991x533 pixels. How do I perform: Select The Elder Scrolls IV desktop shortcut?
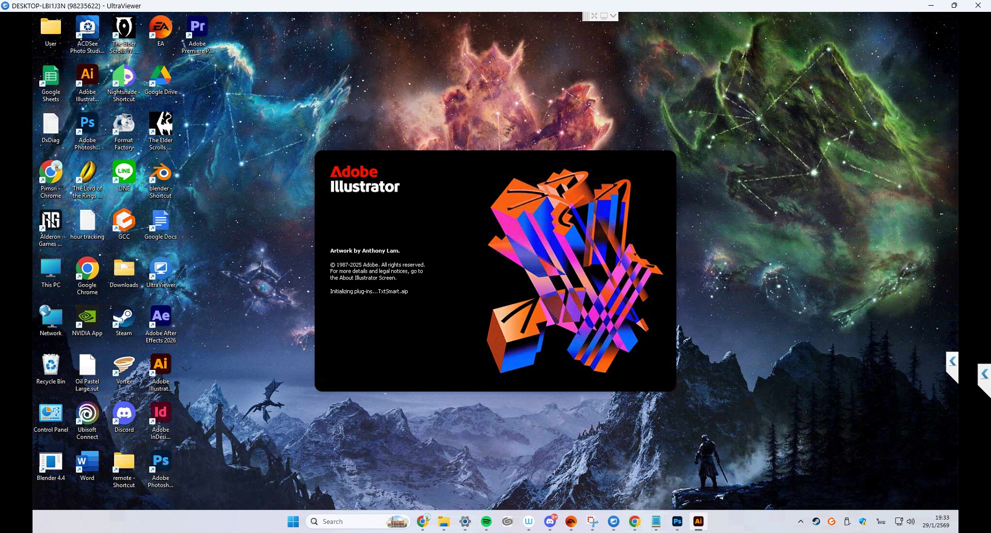(124, 35)
